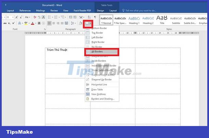Image resolution: width=209 pixels, height=138 pixels.
Task: Choose Left Border from the menu
Action: click(x=102, y=37)
